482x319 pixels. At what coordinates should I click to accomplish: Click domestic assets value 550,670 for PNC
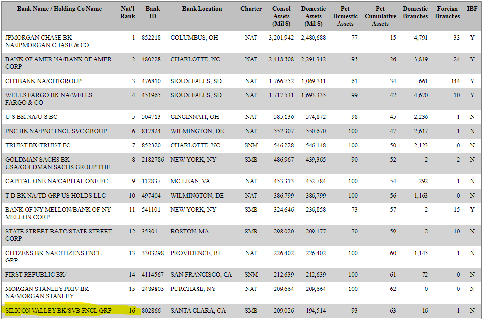pos(316,131)
